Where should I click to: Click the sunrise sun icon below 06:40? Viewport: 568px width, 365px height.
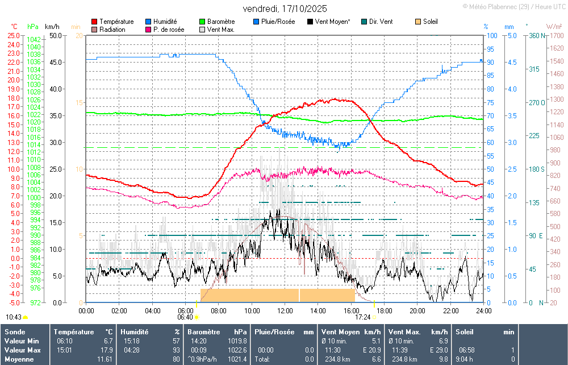[197, 317]
